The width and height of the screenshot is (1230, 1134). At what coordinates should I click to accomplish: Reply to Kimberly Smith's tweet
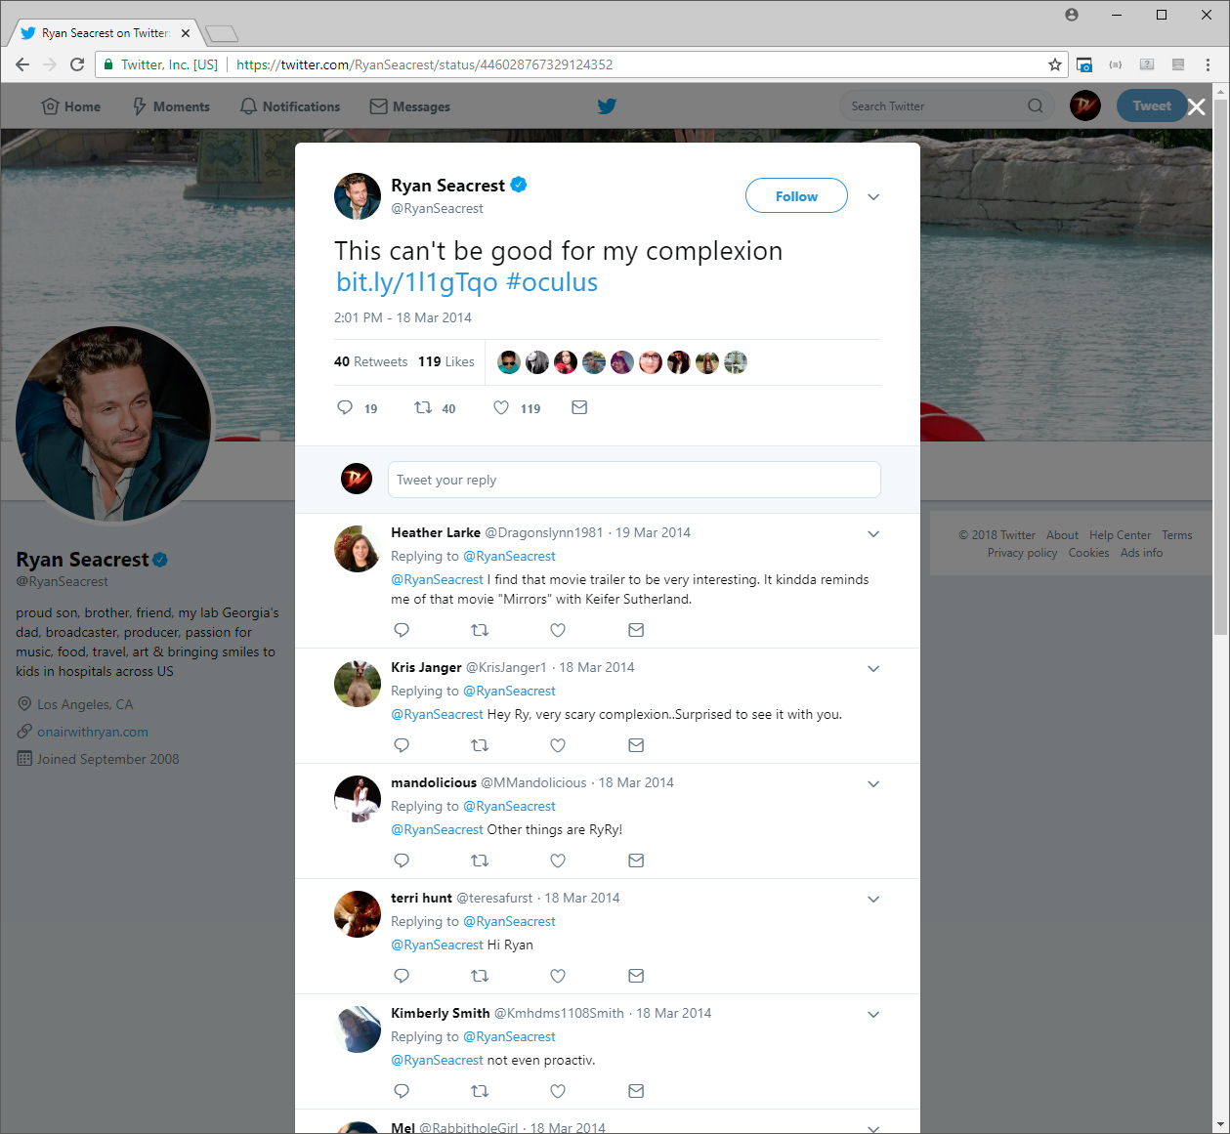pyautogui.click(x=402, y=1091)
